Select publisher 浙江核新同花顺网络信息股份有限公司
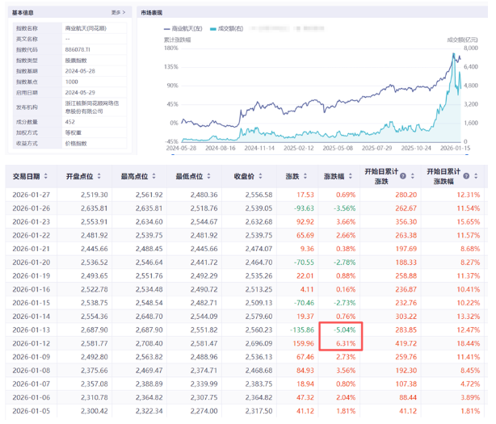Image resolution: width=496 pixels, height=424 pixels. coord(92,107)
